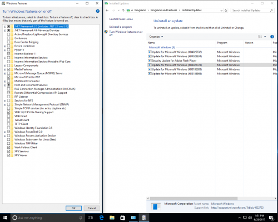Enable the Hyper-V checkbox
The width and height of the screenshot is (278, 222).
[8, 50]
